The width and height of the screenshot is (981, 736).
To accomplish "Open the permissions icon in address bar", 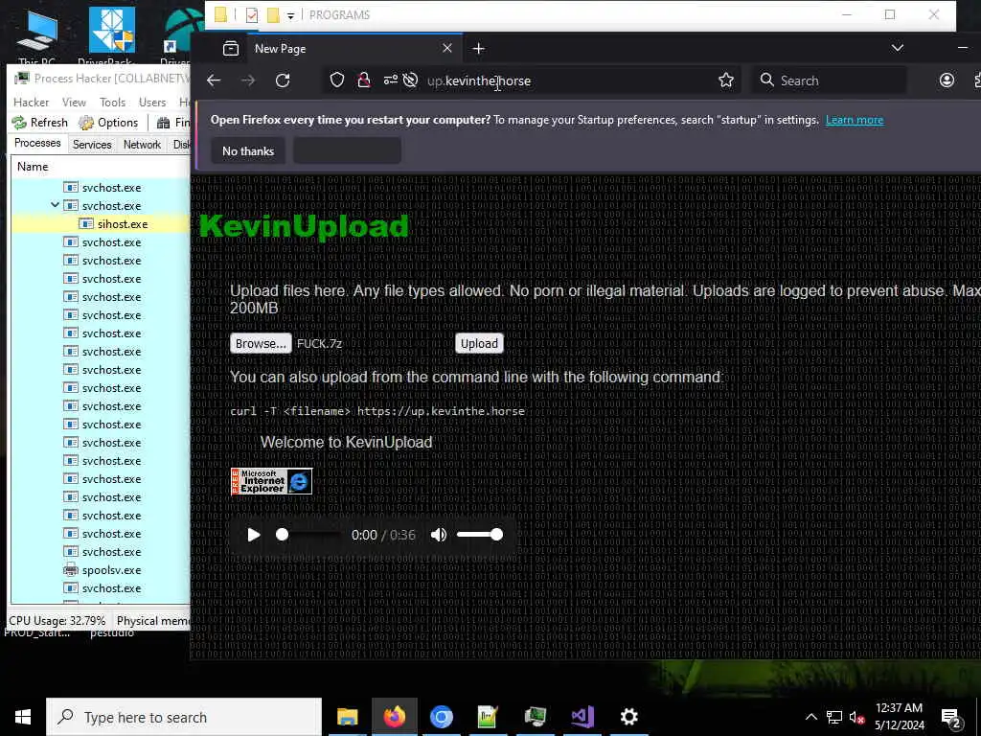I will click(x=391, y=80).
